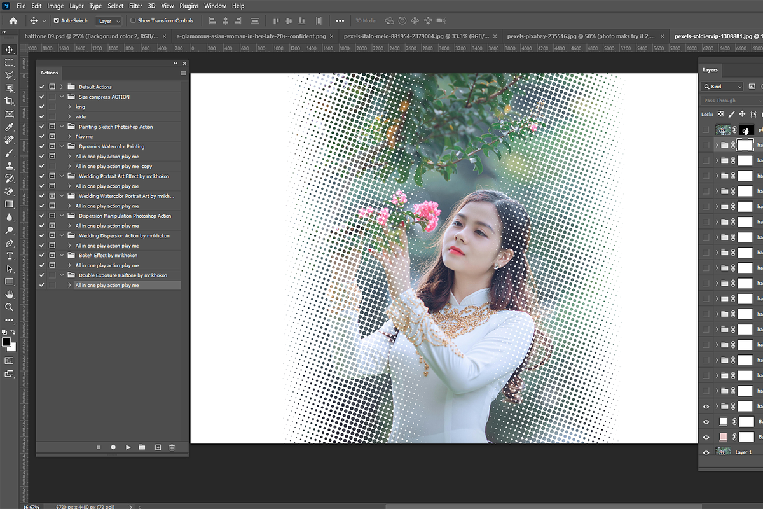Select the Frame tool
Image resolution: width=763 pixels, height=509 pixels.
click(x=10, y=114)
